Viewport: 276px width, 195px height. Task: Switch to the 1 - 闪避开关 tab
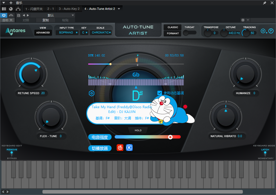(34, 9)
